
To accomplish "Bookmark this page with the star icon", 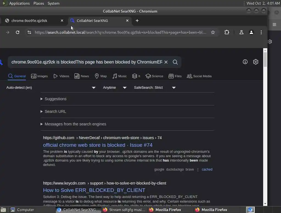I will click(213, 32).
